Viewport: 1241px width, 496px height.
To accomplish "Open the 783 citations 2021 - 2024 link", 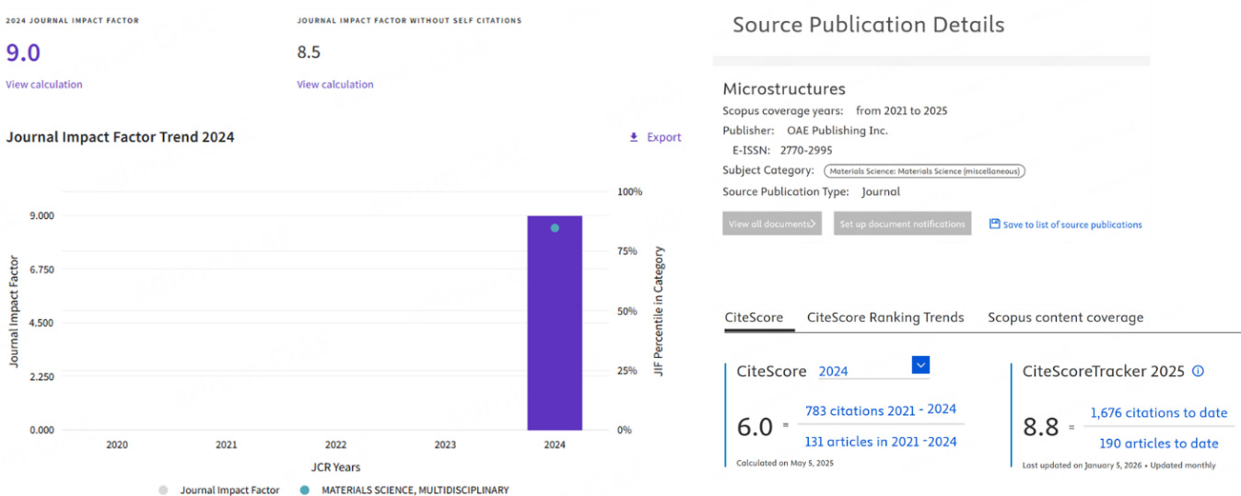I will coord(880,409).
